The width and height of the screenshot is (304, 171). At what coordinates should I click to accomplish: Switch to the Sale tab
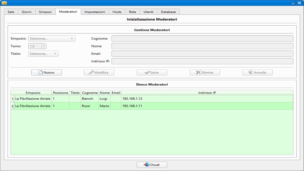11,12
